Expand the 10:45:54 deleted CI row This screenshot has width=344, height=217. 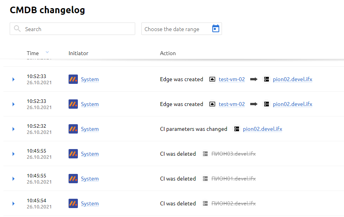point(14,203)
